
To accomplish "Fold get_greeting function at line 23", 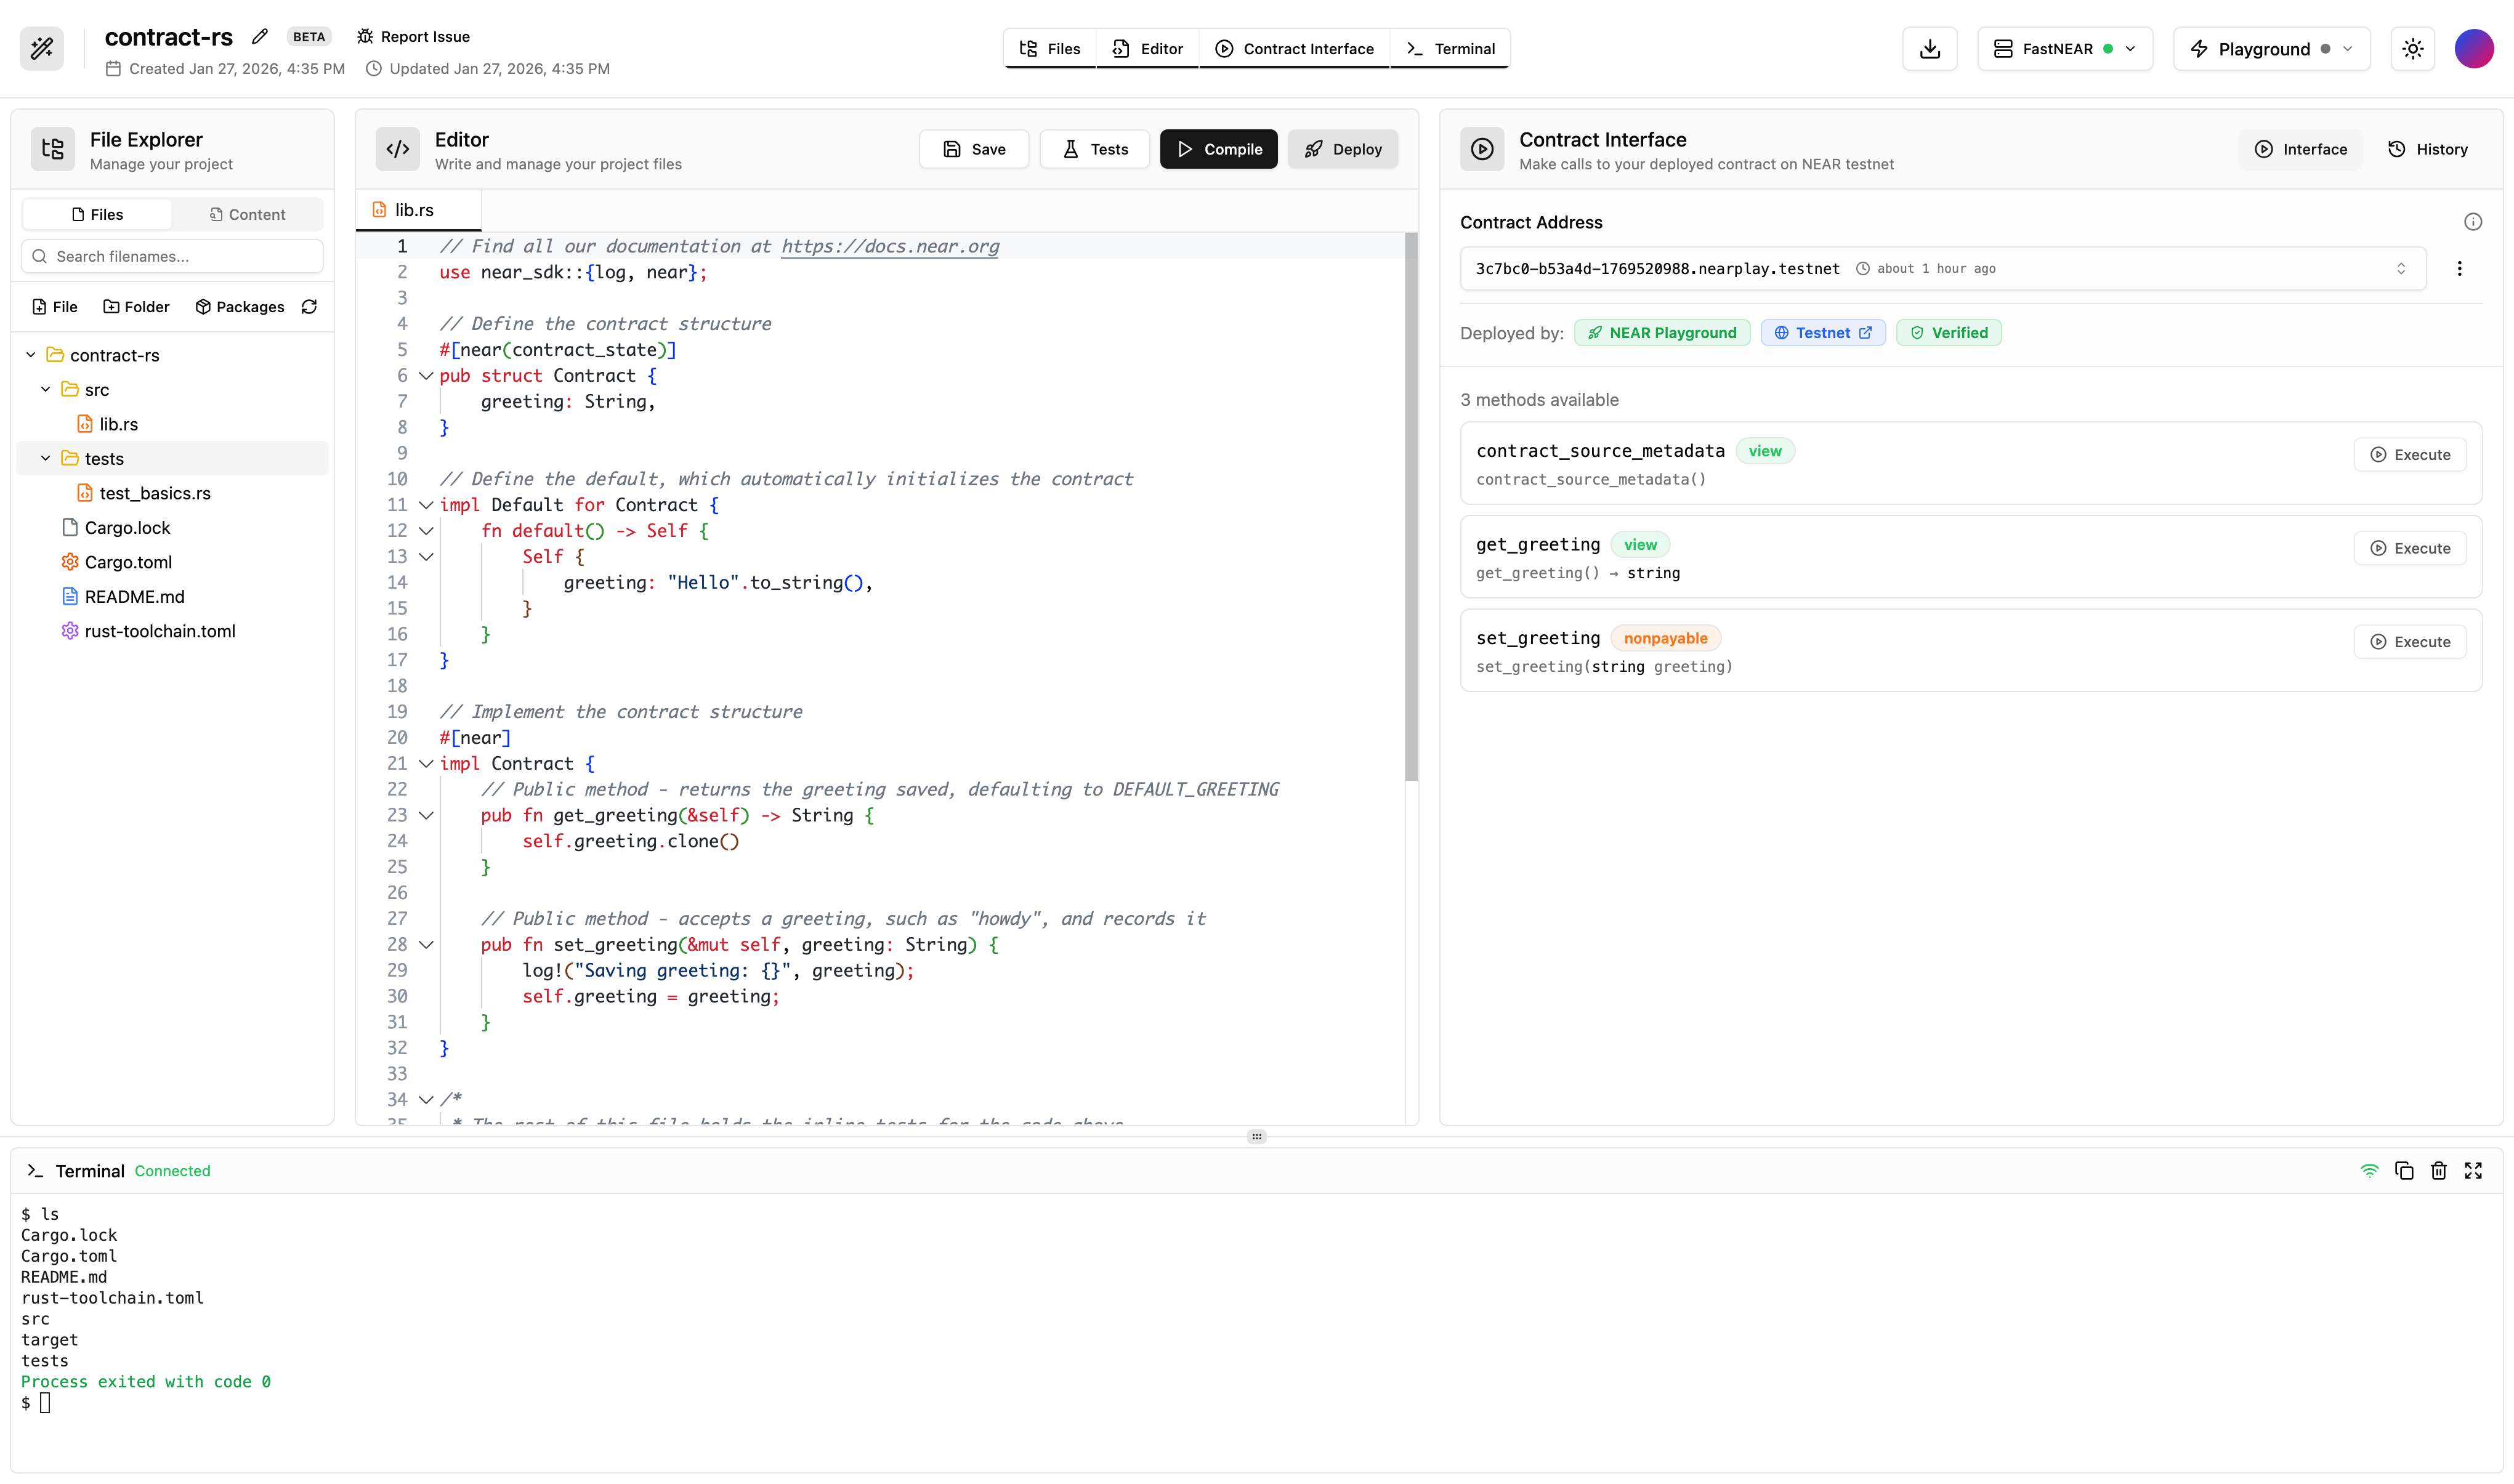I will [x=426, y=816].
